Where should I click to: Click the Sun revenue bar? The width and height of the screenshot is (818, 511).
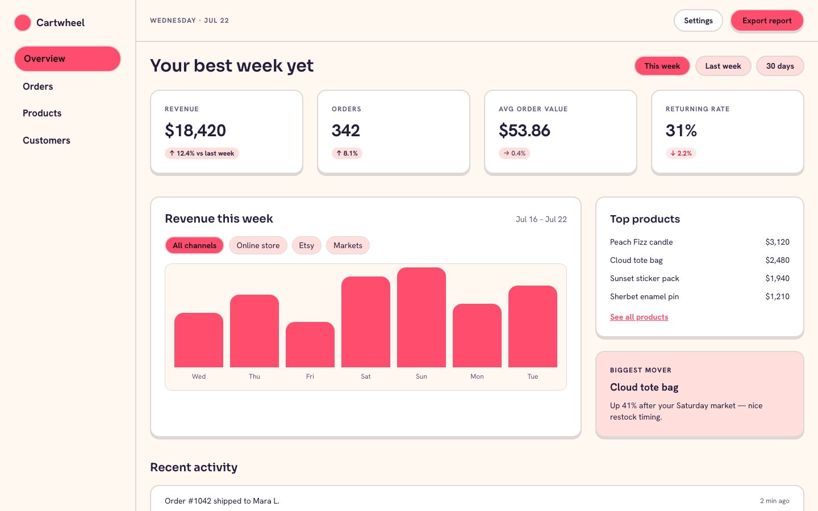tap(421, 317)
